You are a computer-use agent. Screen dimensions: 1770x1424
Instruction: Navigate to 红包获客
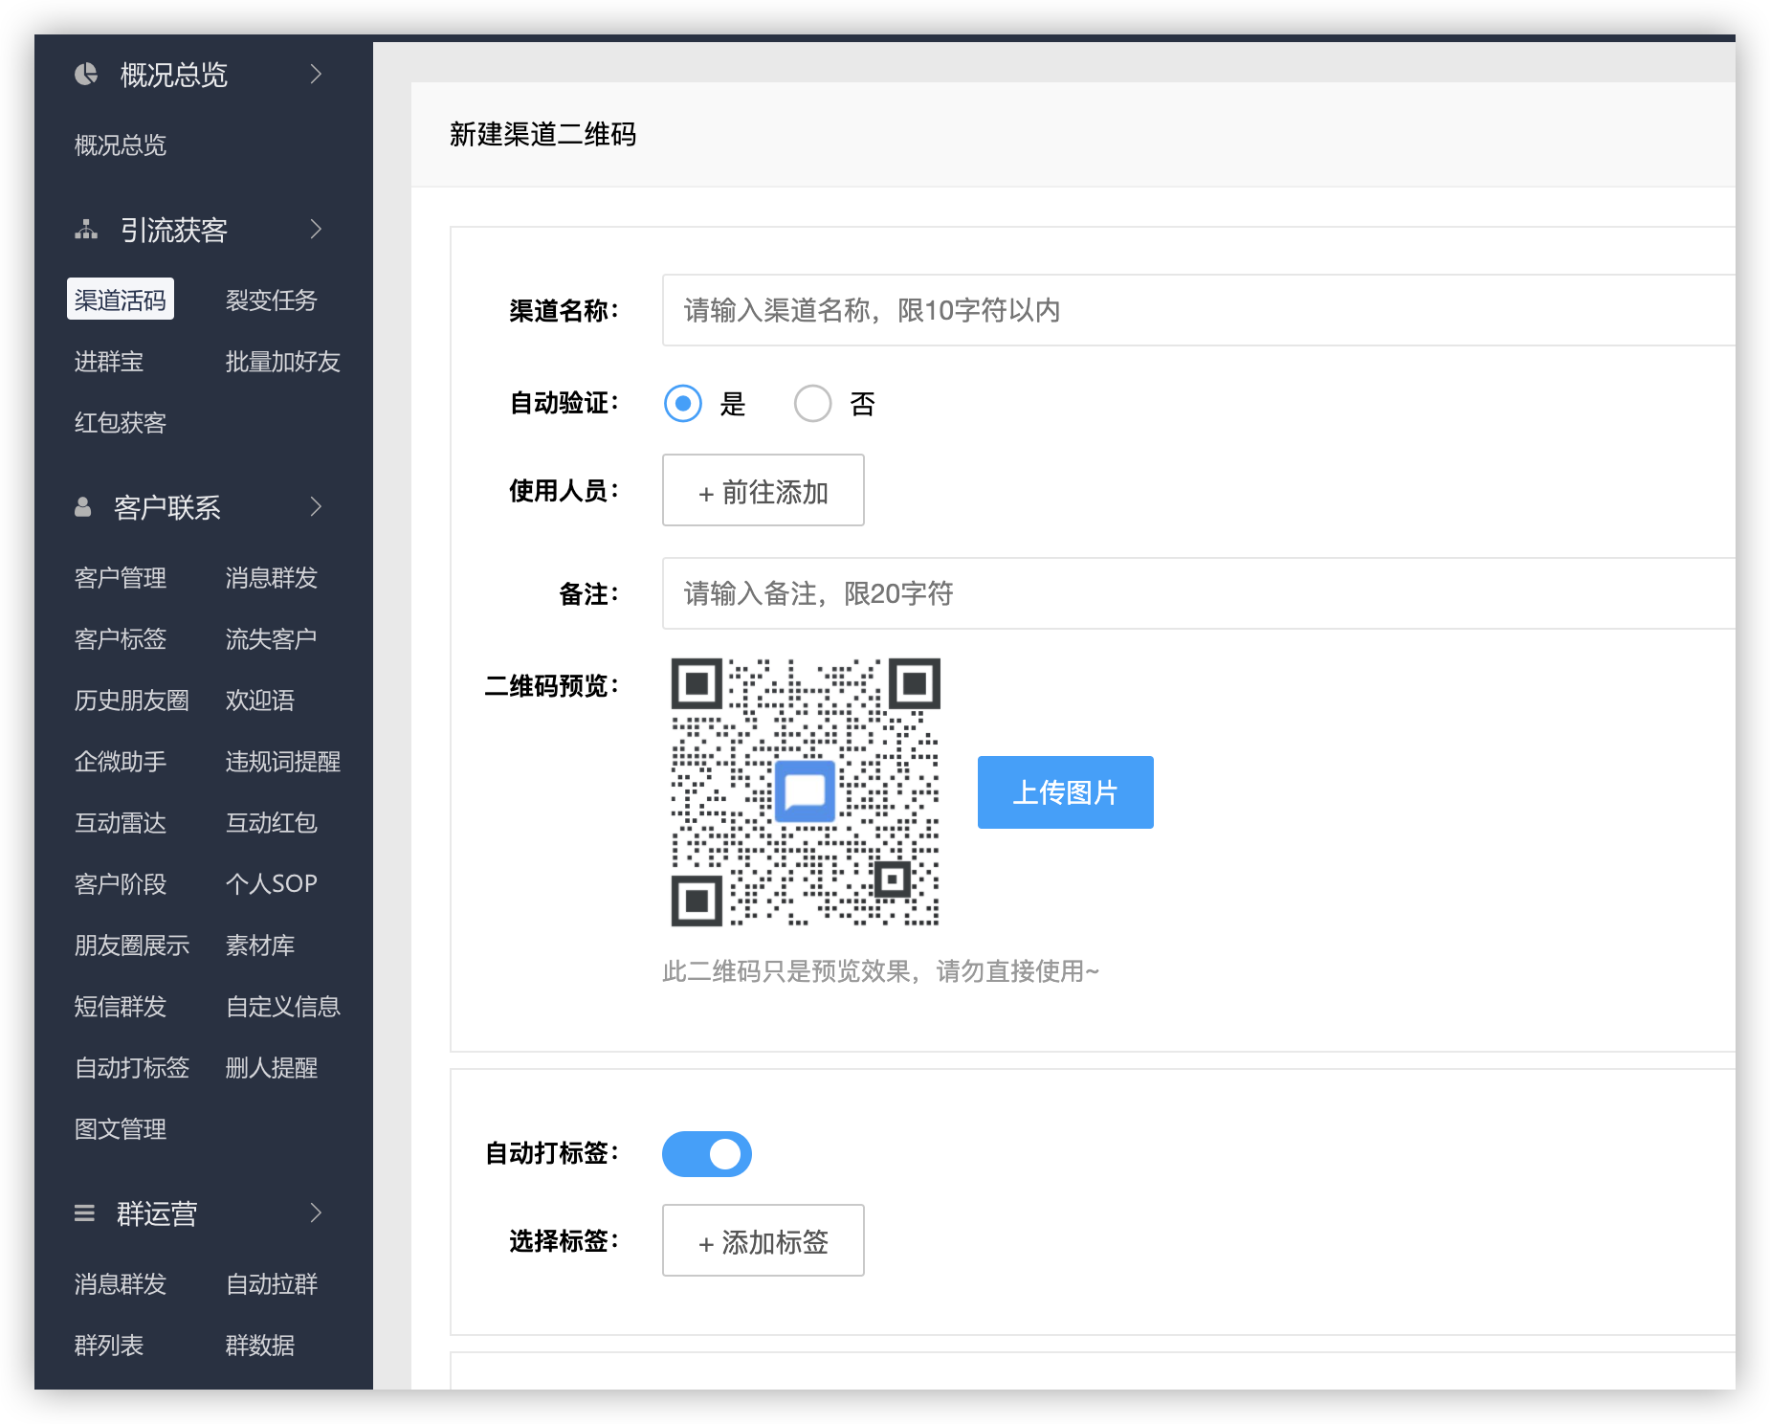121,423
